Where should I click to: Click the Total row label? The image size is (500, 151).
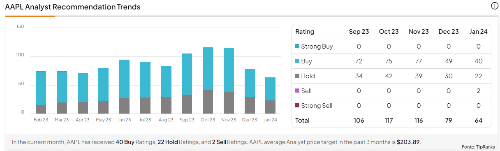(302, 121)
